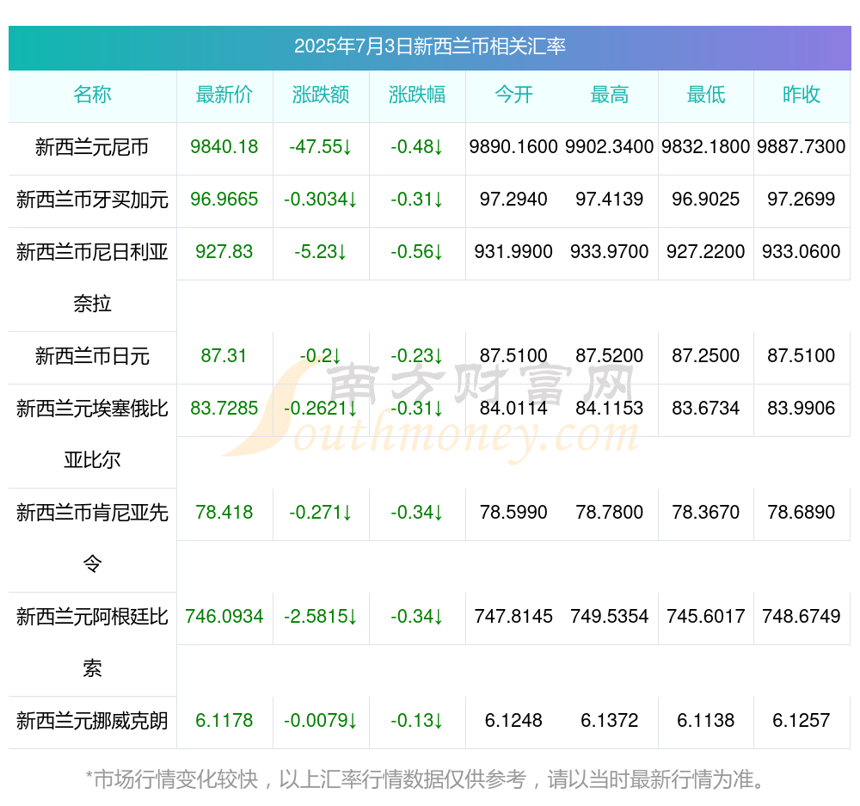
Task: Click the -0.56 percent change cell
Action: click(x=417, y=251)
